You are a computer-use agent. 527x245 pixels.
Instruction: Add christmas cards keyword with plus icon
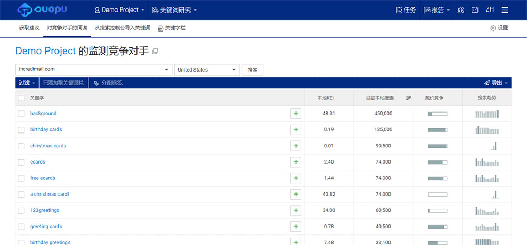(x=296, y=146)
